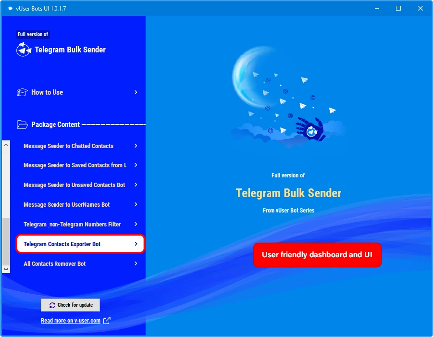Expand chevron for Message Sender to Chatted Contacts

(136, 146)
